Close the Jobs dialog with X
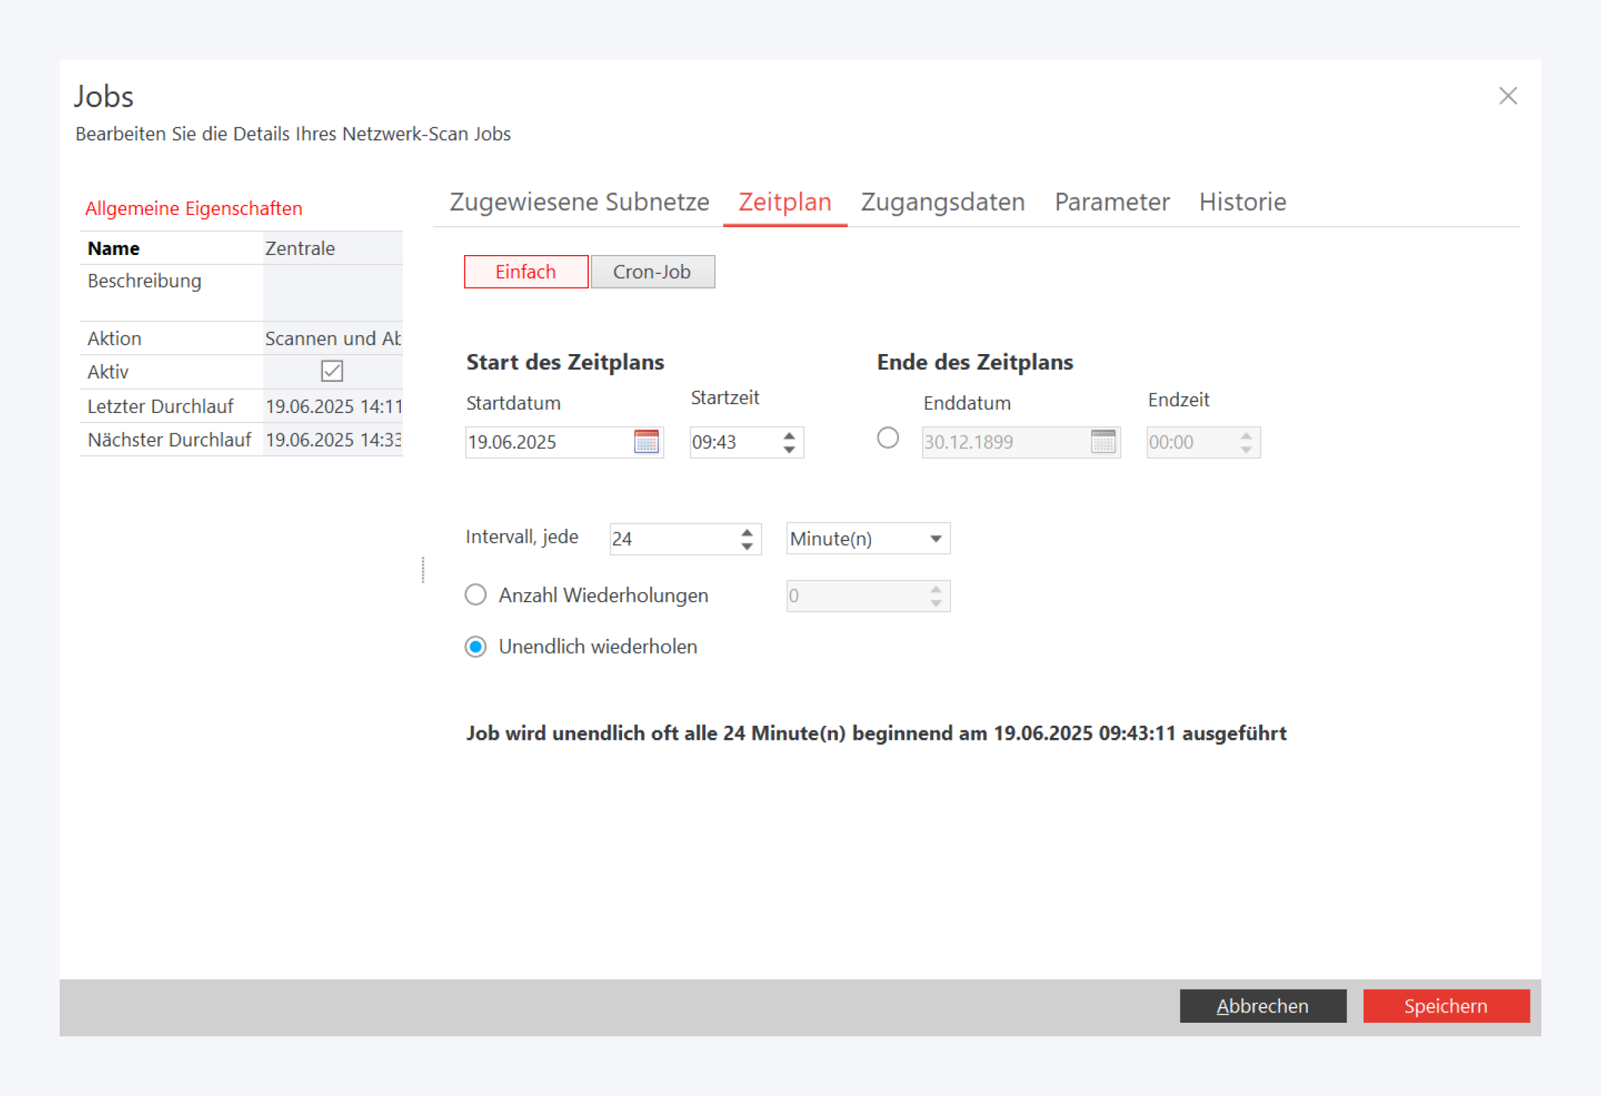Viewport: 1601px width, 1096px height. [1507, 96]
